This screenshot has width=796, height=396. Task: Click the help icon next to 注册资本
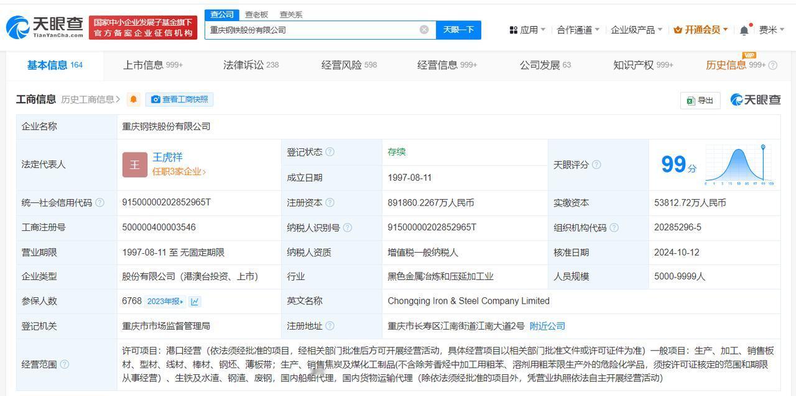[330, 202]
